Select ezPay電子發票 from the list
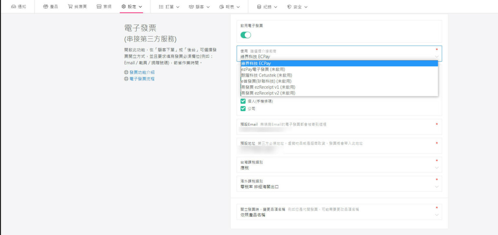Screen dimensions: 498x235 [263, 69]
